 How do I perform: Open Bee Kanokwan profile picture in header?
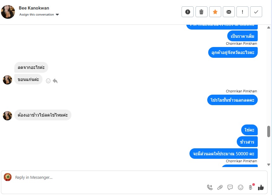tap(8, 12)
